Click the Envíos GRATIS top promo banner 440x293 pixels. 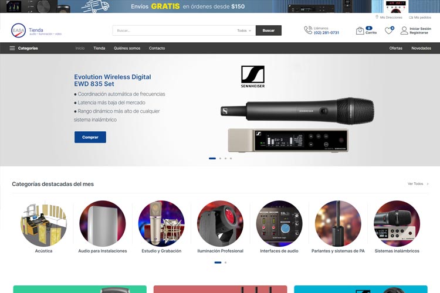click(x=220, y=6)
